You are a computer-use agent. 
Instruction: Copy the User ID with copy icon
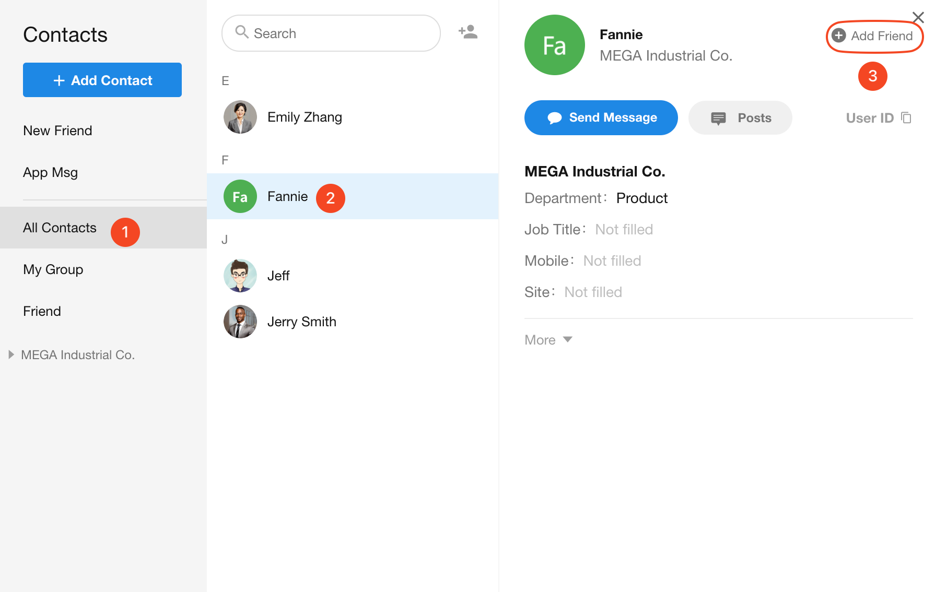(x=906, y=118)
